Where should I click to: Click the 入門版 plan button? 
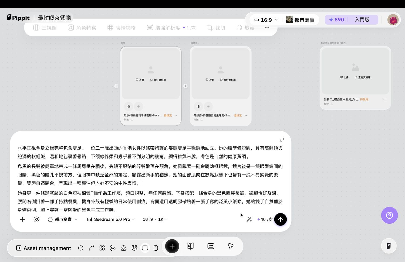pos(362,20)
